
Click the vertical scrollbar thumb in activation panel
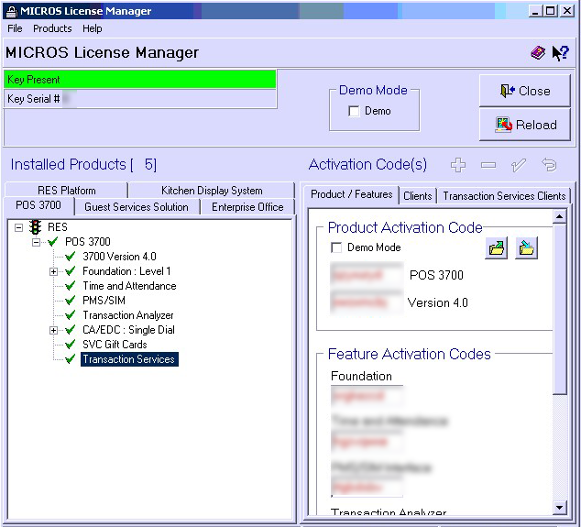pos(559,309)
